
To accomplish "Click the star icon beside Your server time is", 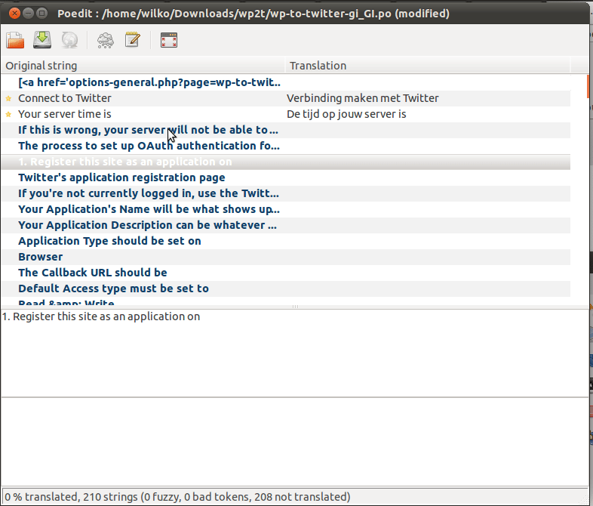I will pyautogui.click(x=9, y=114).
